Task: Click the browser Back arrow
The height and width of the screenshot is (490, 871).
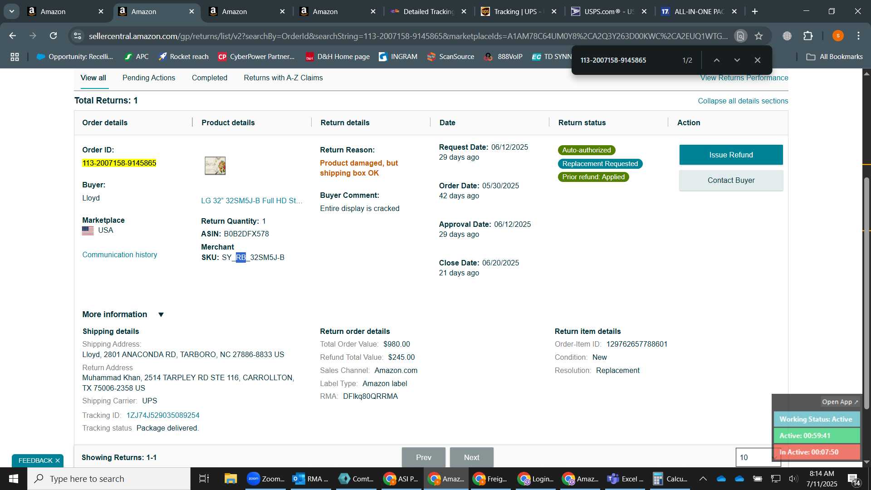Action: point(13,36)
